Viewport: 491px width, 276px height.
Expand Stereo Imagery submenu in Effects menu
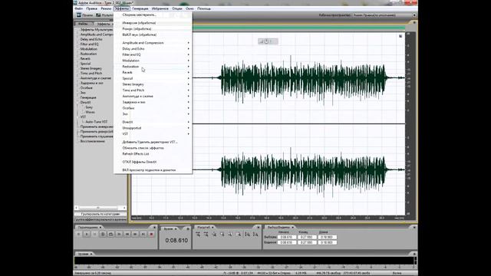[x=153, y=84]
